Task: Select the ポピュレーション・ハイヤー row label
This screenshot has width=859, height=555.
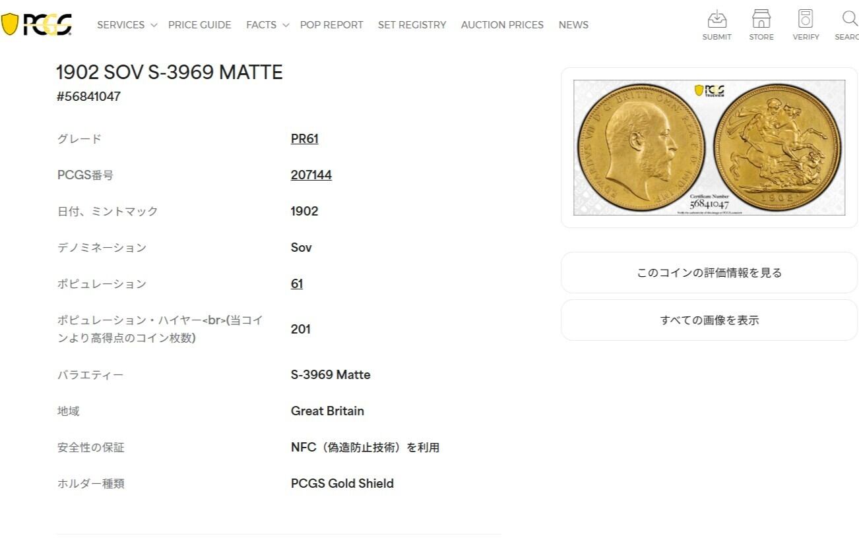Action: (x=160, y=329)
